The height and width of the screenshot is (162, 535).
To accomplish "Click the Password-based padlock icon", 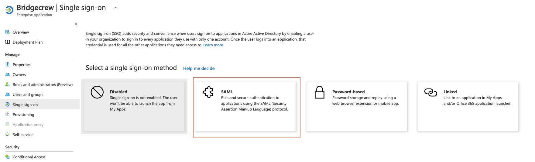I will click(x=320, y=92).
